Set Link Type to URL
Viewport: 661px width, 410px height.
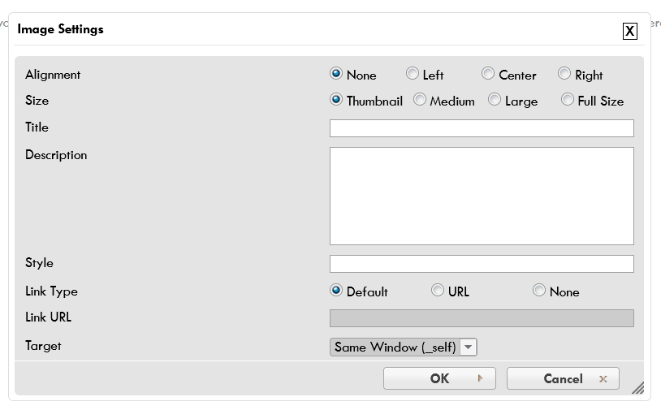[x=438, y=291]
